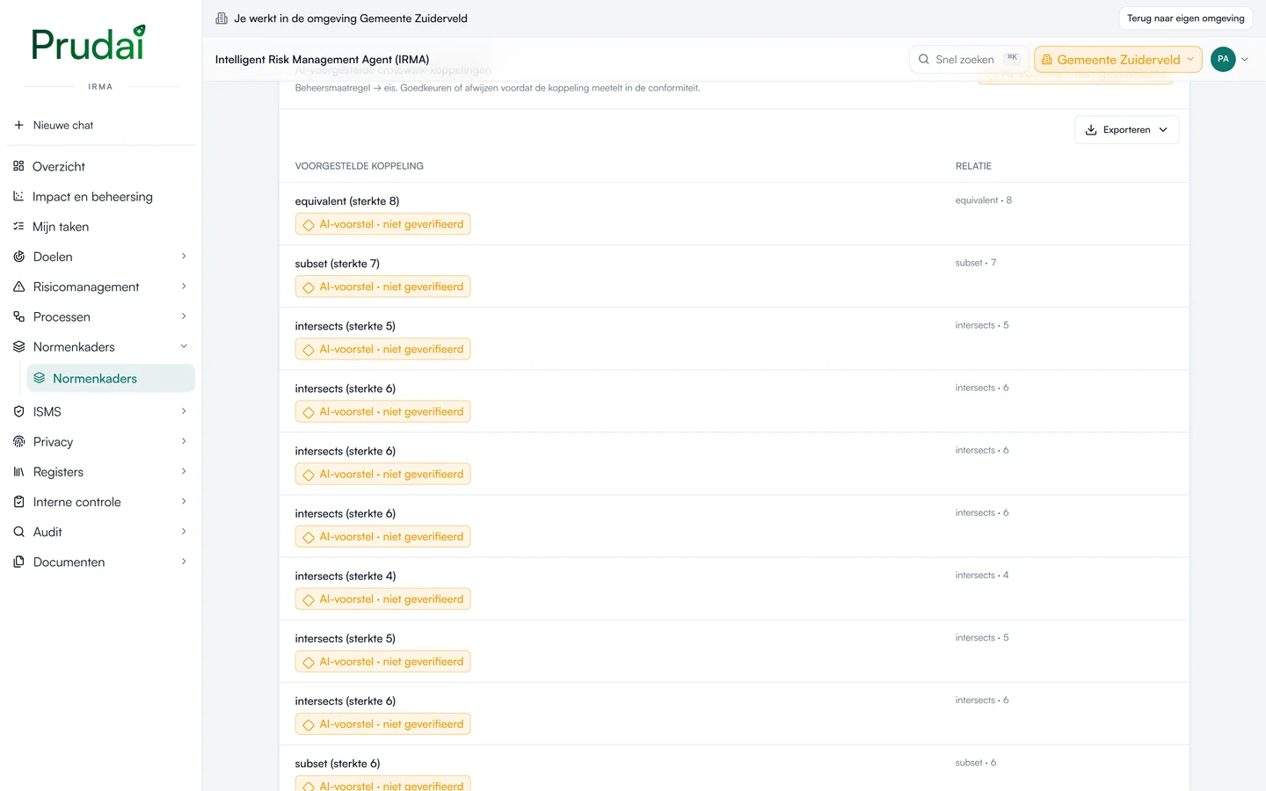
Task: Click the RELATIE column header
Action: pos(973,166)
